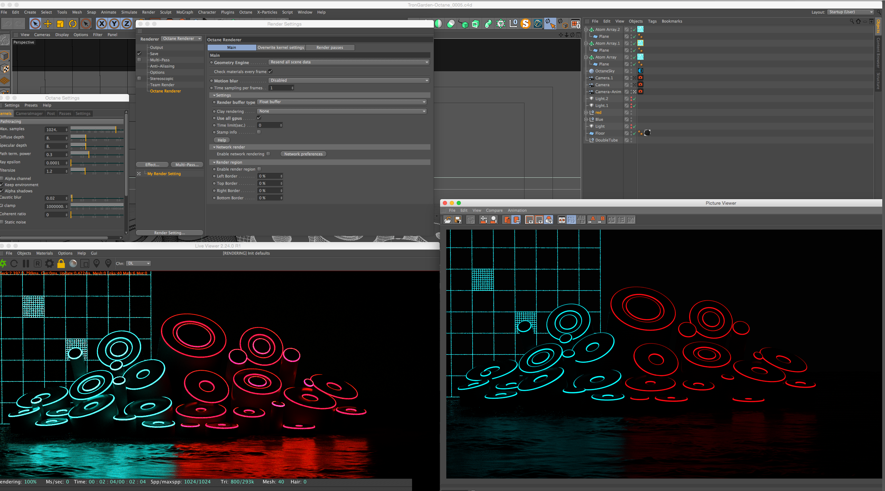Screen dimensions: 885x491
Task: Open Live Viewer settings gear icon
Action: 49,263
